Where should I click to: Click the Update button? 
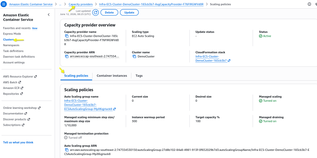coord(129,12)
